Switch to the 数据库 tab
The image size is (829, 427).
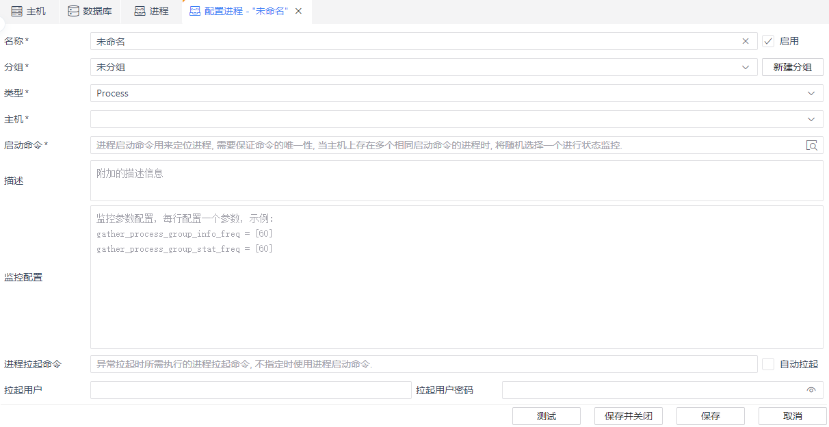[x=90, y=12]
